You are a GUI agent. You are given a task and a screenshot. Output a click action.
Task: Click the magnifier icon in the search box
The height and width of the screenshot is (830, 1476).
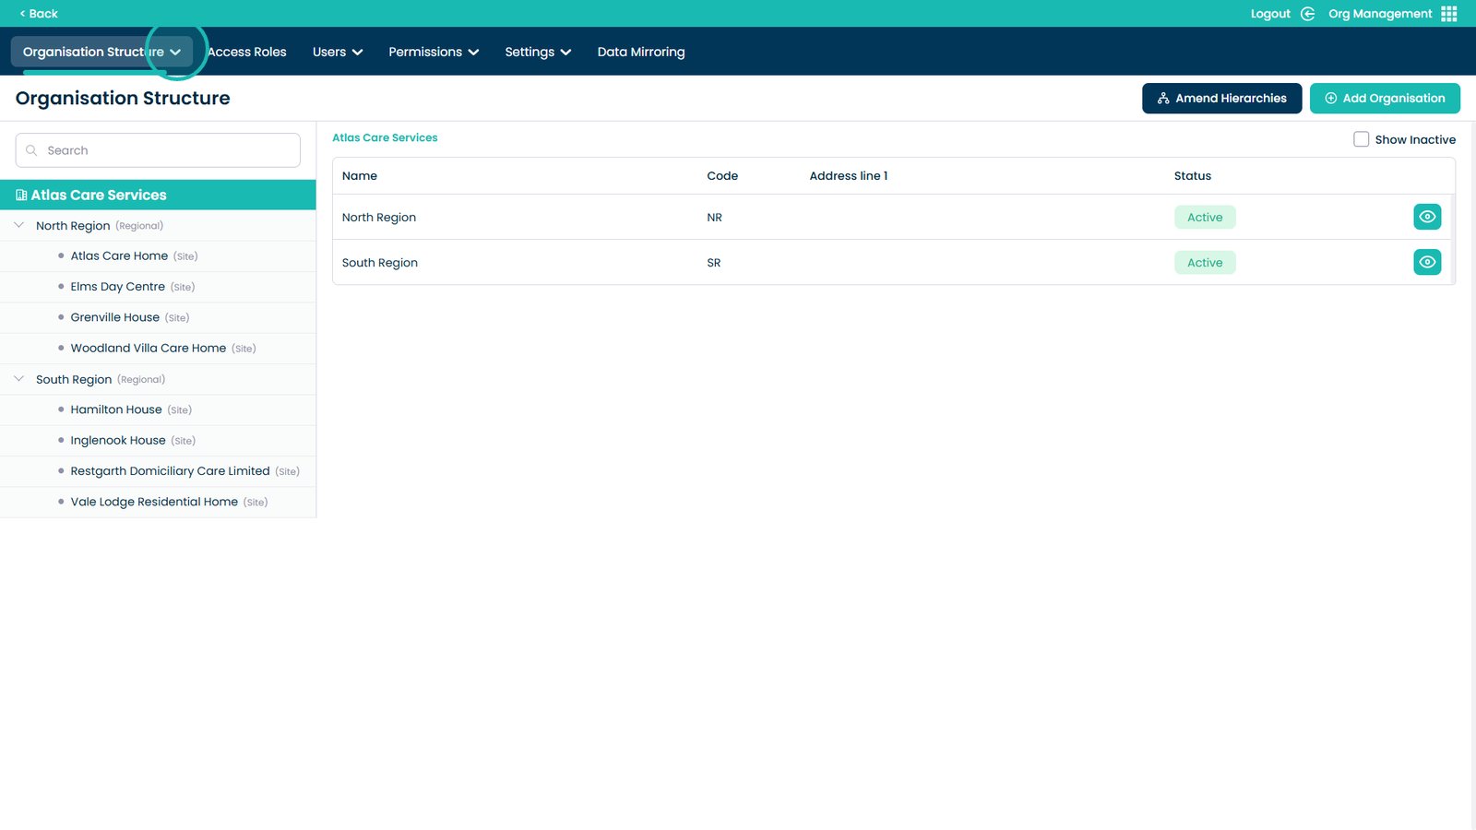tap(32, 150)
